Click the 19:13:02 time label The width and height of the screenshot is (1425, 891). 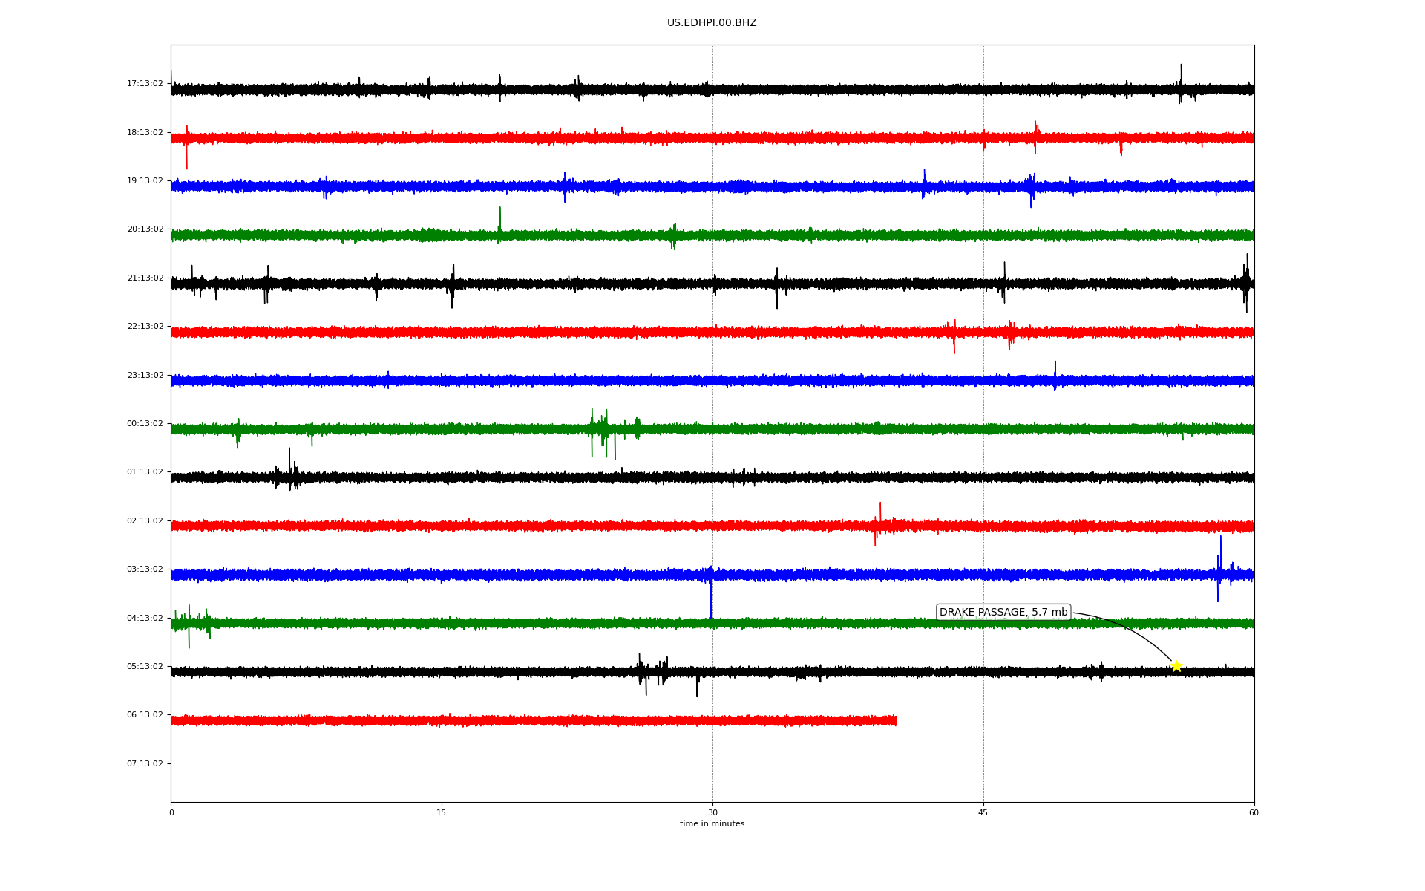click(145, 181)
